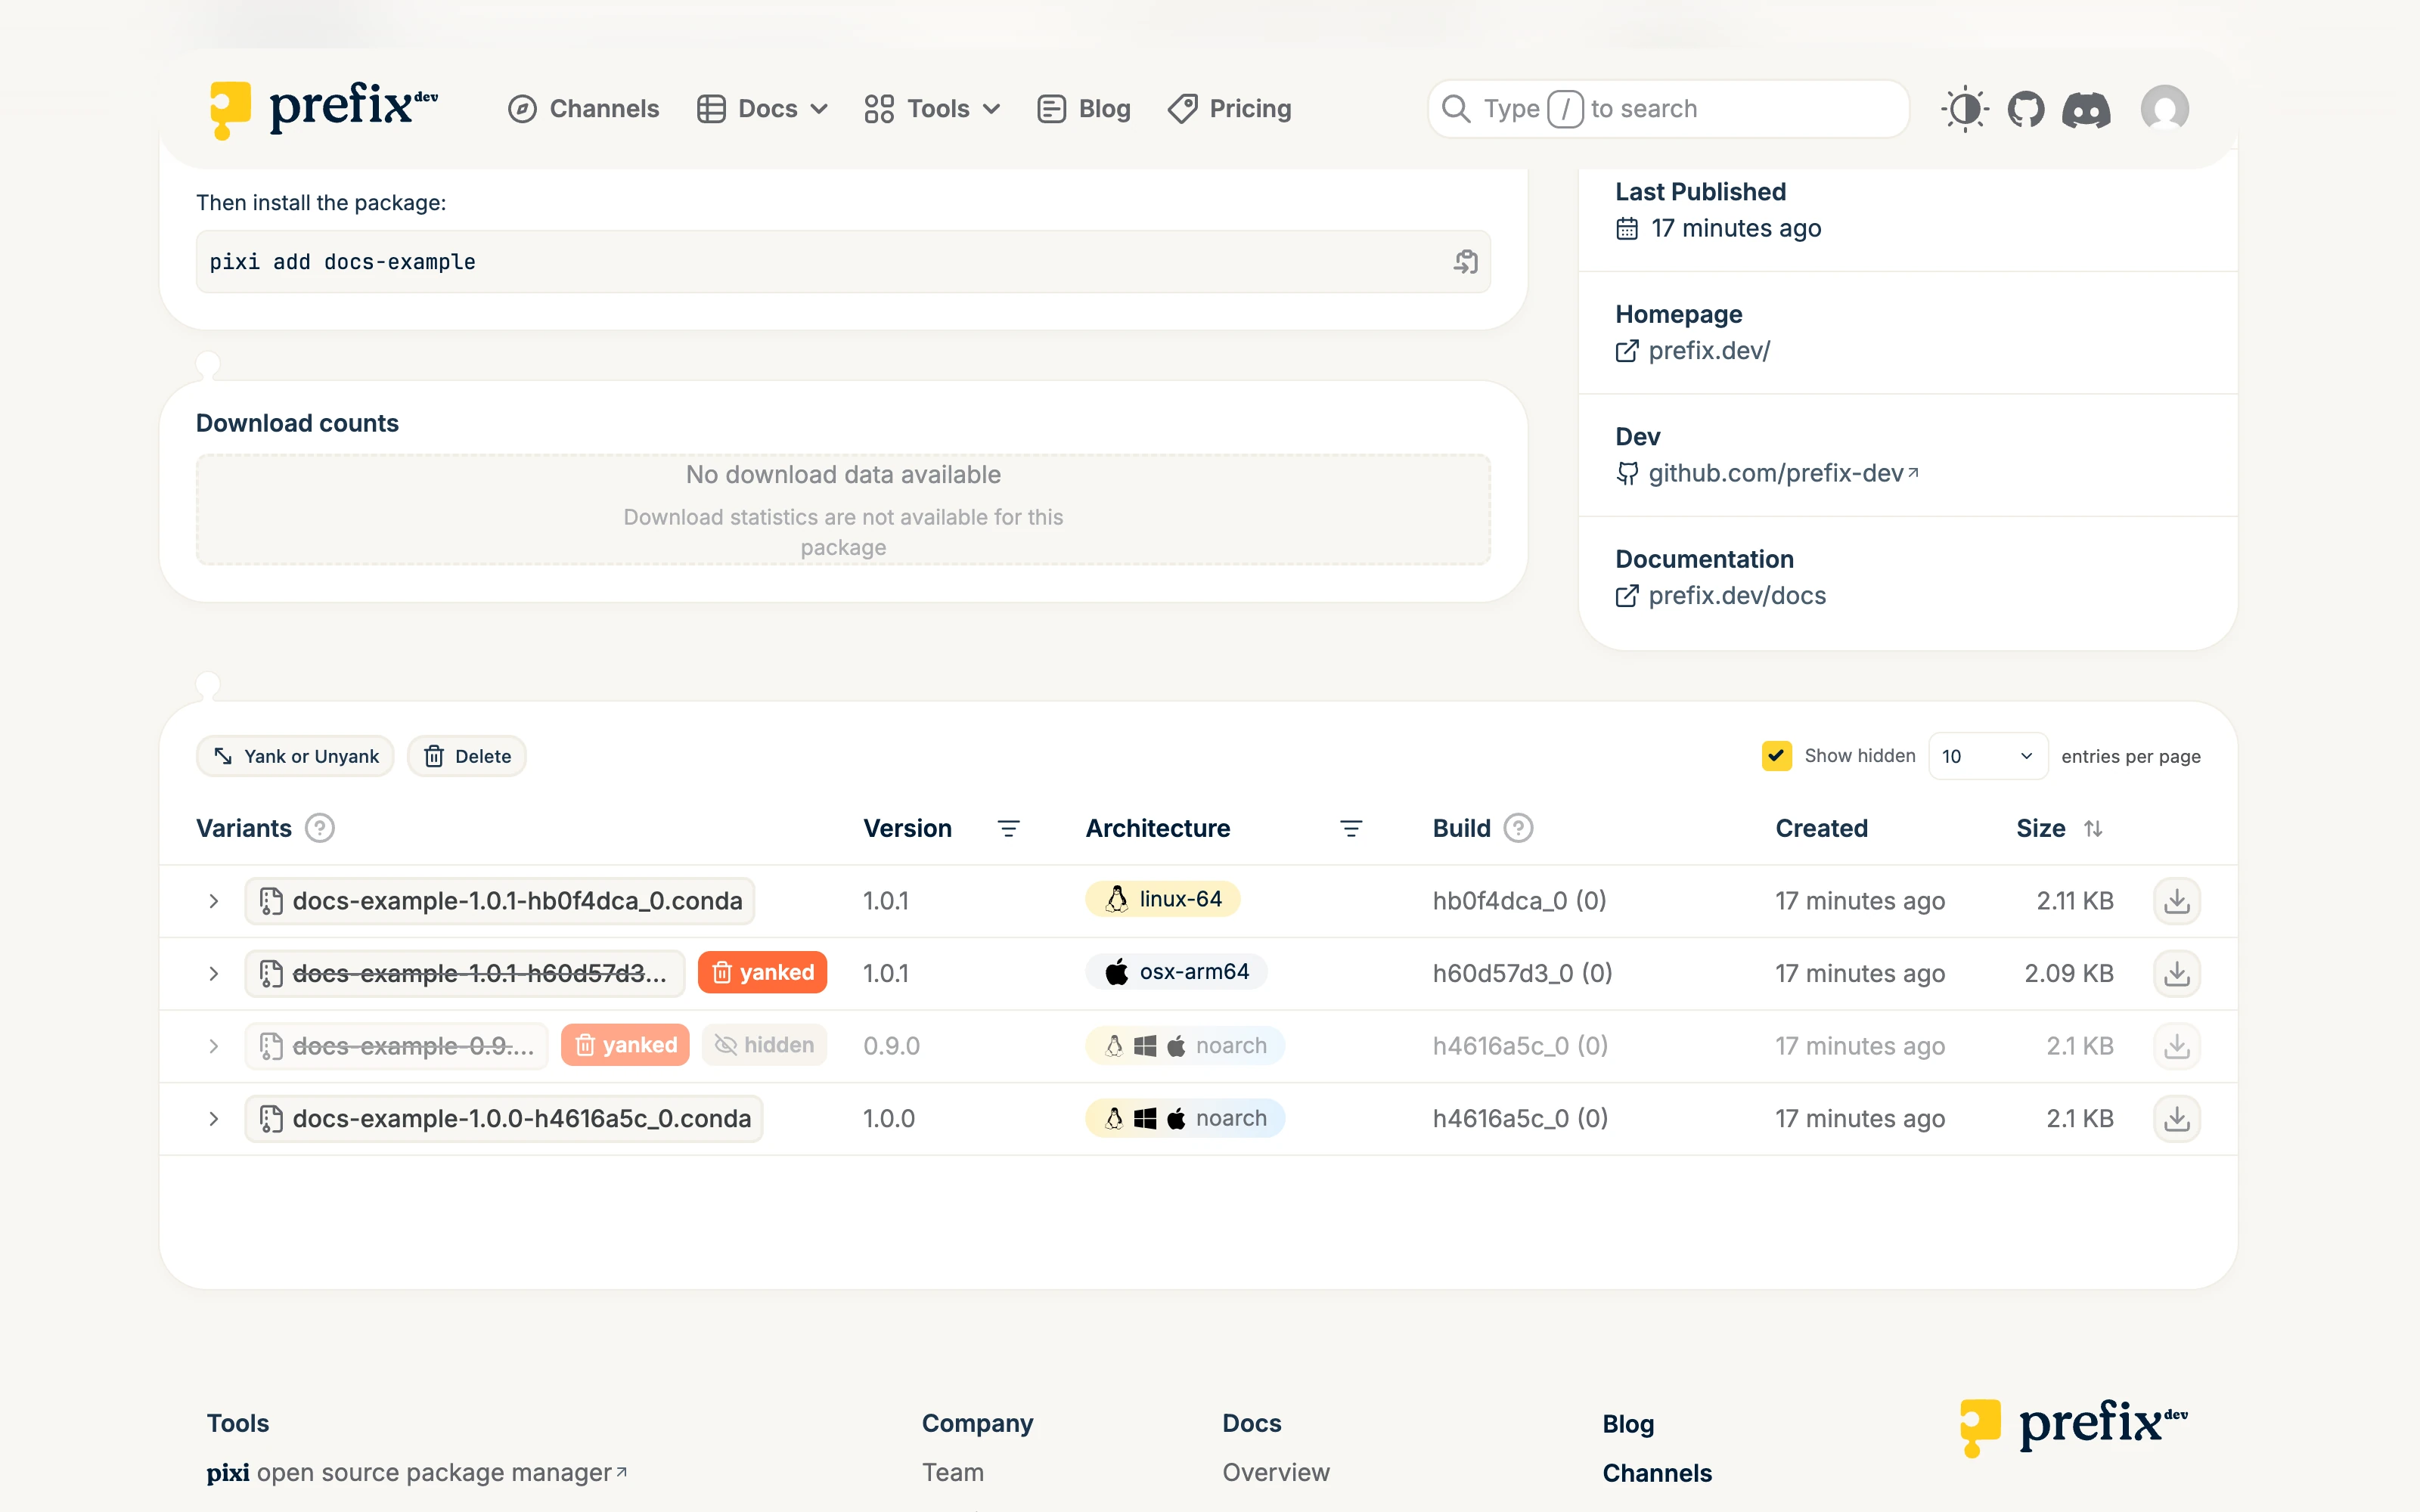The width and height of the screenshot is (2420, 1512).
Task: Go to Channels in the navbar
Action: coord(583,108)
